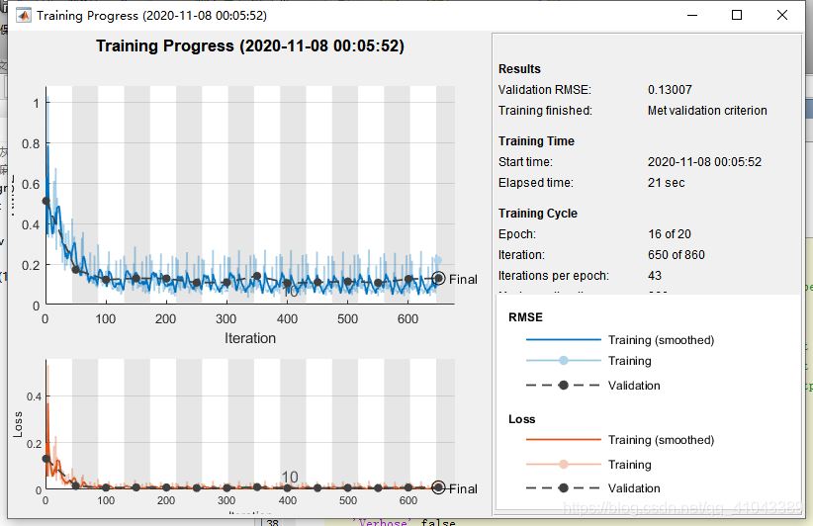Viewport: 813px width, 526px height.
Task: Click validation dot at iteration 0 on RMSE plot
Action: coord(45,202)
